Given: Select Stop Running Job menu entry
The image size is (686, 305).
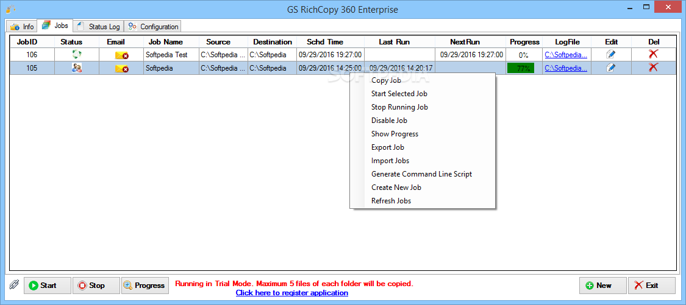Looking at the screenshot, I should click(x=422, y=107).
